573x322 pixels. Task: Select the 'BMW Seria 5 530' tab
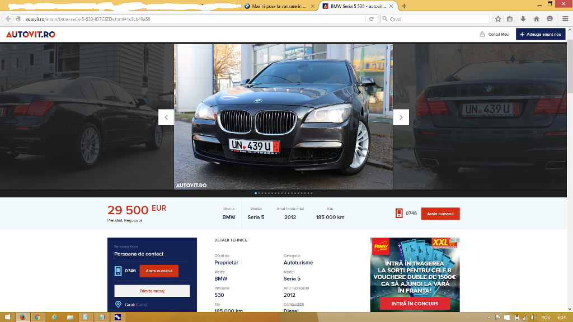click(x=357, y=6)
